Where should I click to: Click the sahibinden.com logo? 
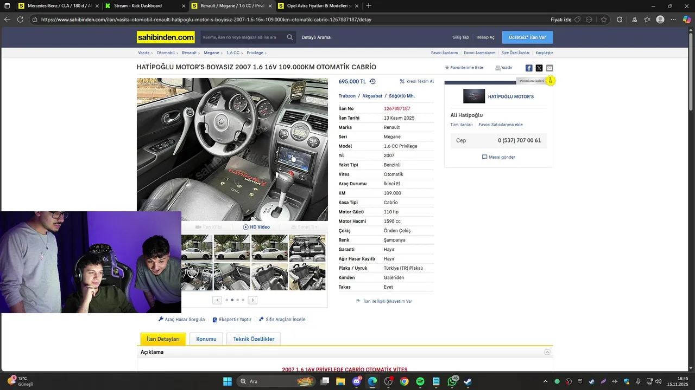point(166,37)
